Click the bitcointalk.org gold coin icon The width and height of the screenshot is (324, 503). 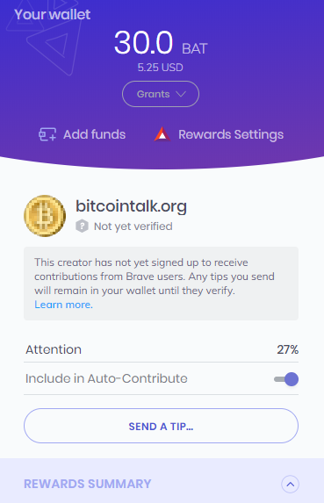coord(45,216)
